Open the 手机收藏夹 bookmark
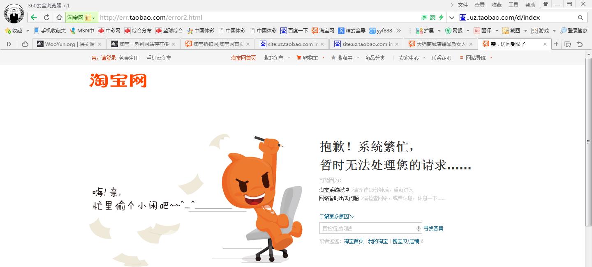The width and height of the screenshot is (592, 267). tap(50, 30)
